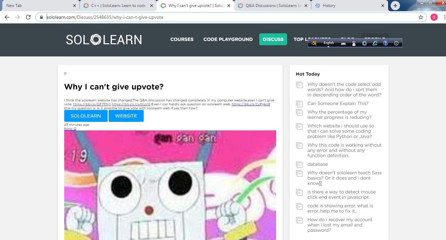
Task: Bookmark this page with the star icon
Action: coord(421,17)
